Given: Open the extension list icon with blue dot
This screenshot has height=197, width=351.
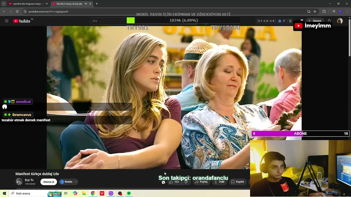Looking at the screenshot, I should [x=284, y=21].
